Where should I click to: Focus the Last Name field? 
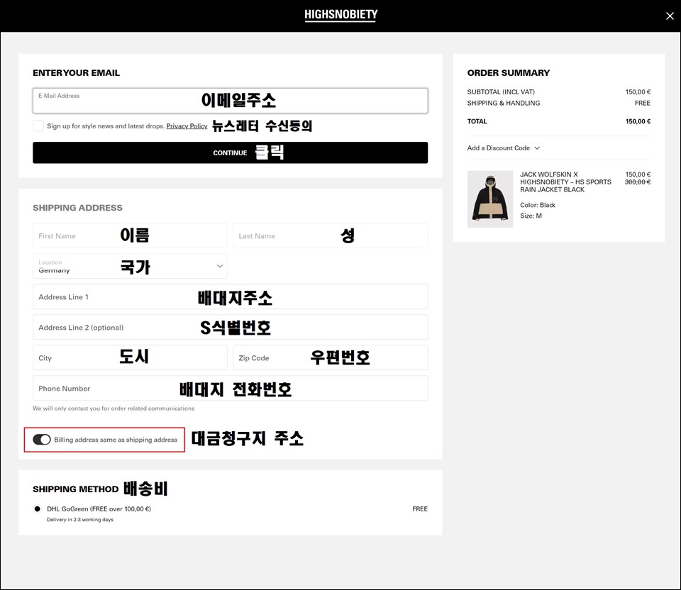pos(330,235)
